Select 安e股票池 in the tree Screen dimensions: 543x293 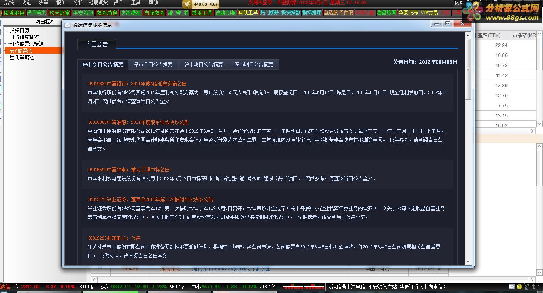(21, 51)
